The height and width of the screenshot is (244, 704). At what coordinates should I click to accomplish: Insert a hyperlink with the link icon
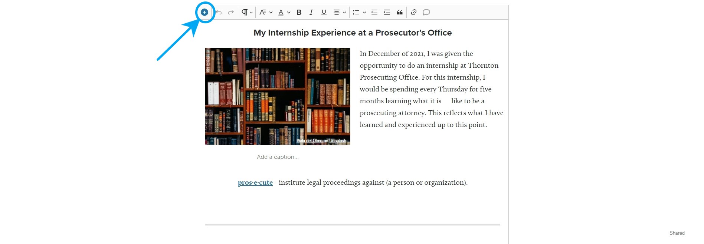[413, 12]
